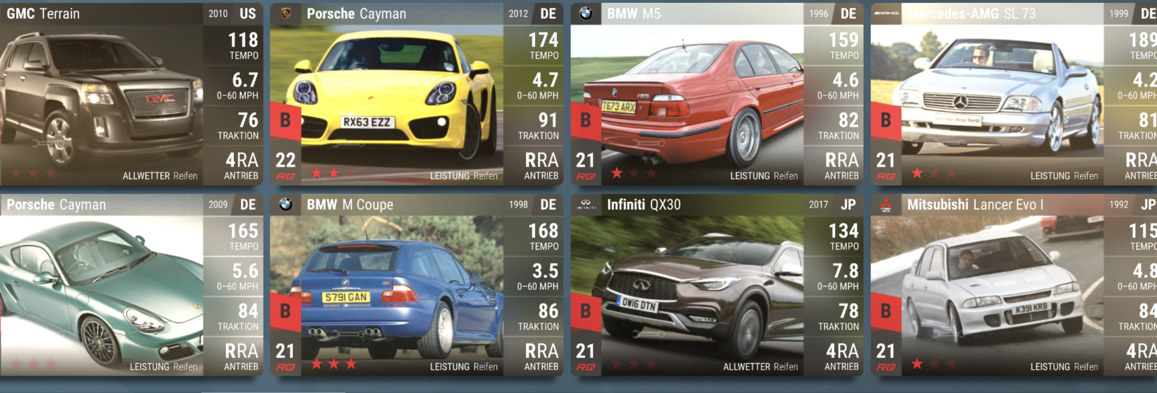
Task: Click the upgrade stars on the yellow Porsche Cayman card
Action: pyautogui.click(x=334, y=173)
